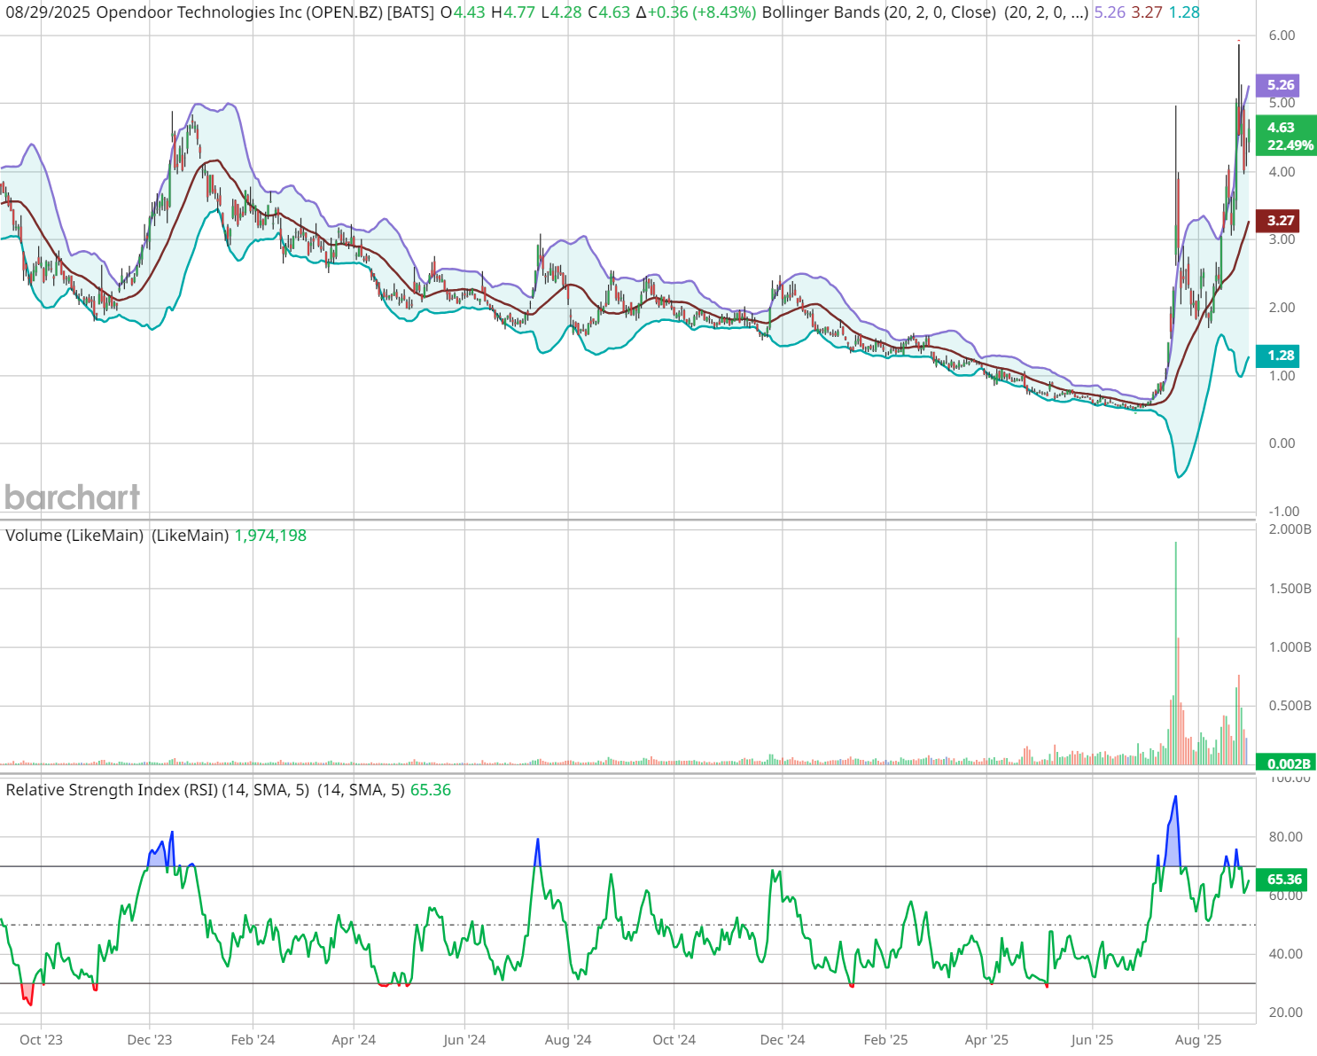Click the RSI reading 65.36 beside the label
1317x1056 pixels.
431,790
